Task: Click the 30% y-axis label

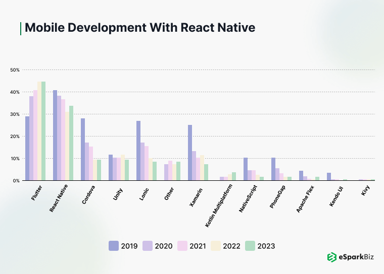Action: point(15,114)
